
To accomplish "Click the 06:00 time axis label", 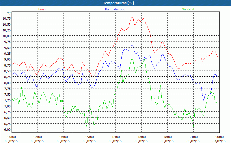I will (x=64, y=137).
